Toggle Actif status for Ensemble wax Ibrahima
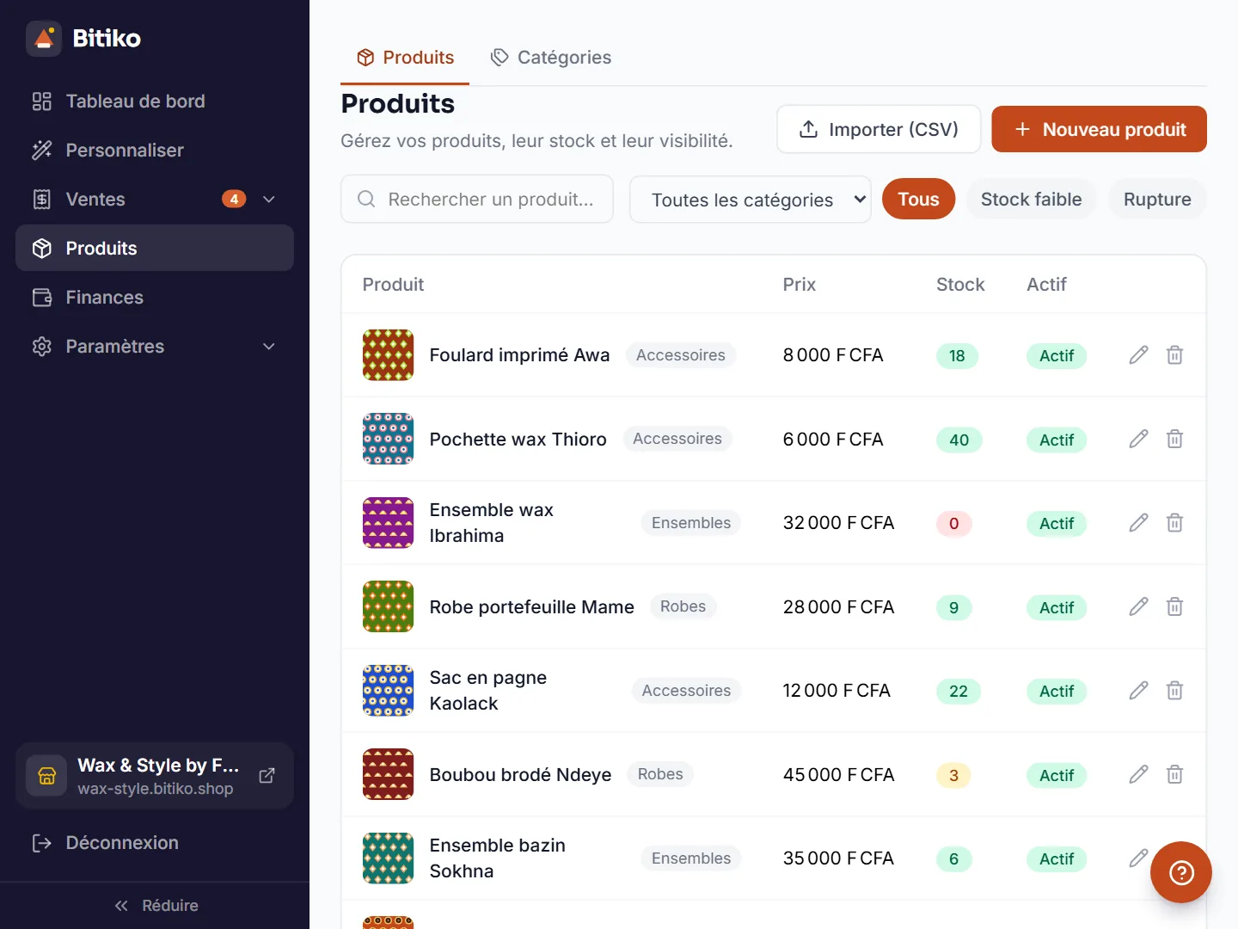The height and width of the screenshot is (929, 1238). click(x=1057, y=524)
